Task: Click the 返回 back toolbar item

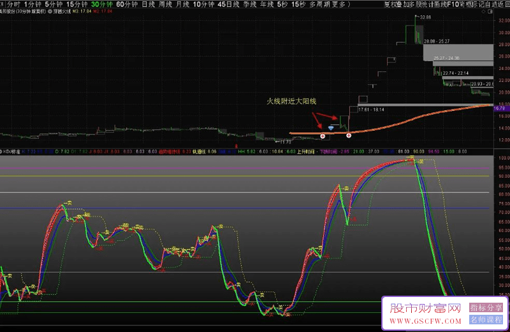Action: [503, 4]
